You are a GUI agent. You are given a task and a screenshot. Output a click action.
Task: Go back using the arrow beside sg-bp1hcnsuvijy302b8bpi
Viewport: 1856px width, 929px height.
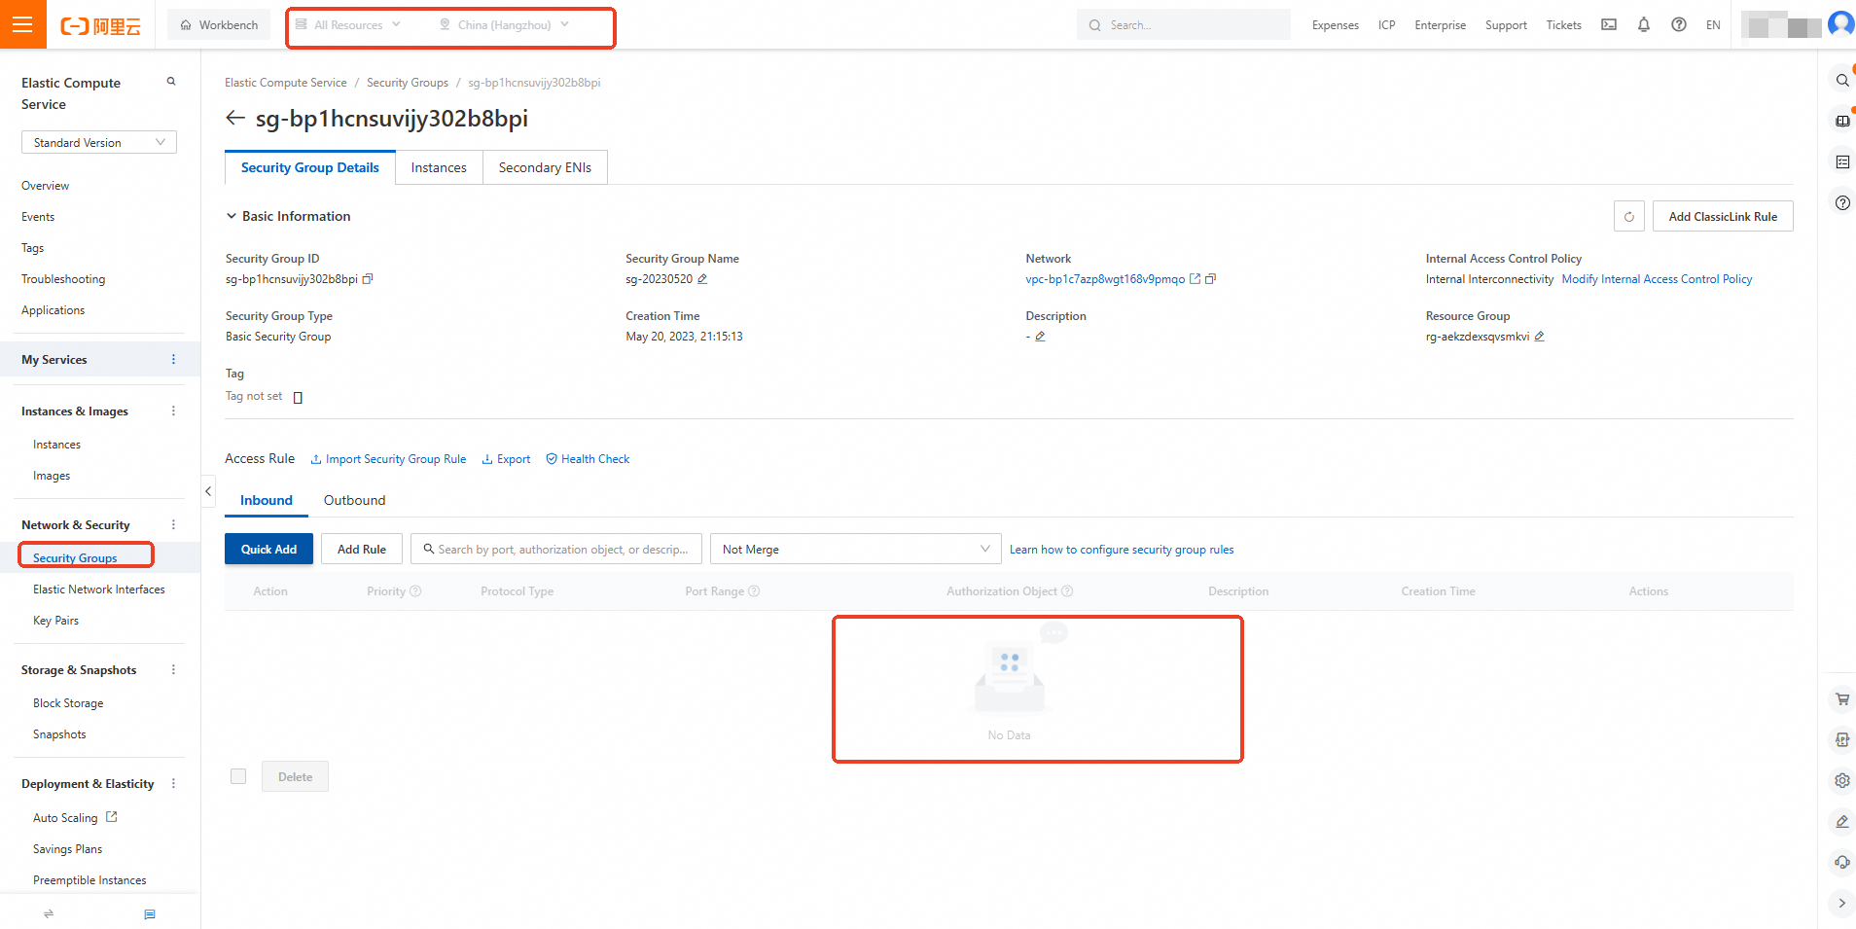tap(234, 118)
